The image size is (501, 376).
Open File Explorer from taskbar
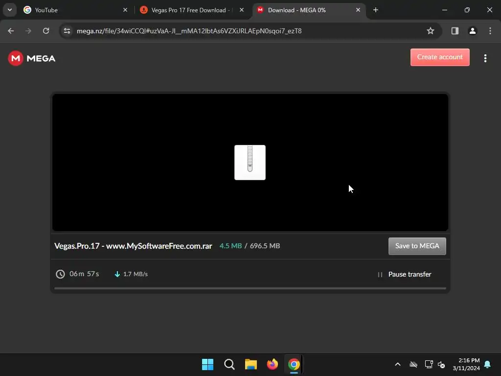click(x=251, y=364)
